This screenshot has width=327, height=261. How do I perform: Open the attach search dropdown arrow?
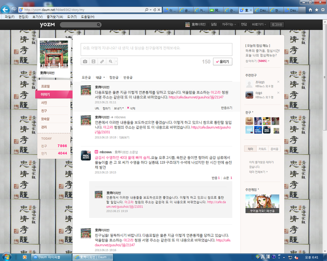tap(116, 62)
